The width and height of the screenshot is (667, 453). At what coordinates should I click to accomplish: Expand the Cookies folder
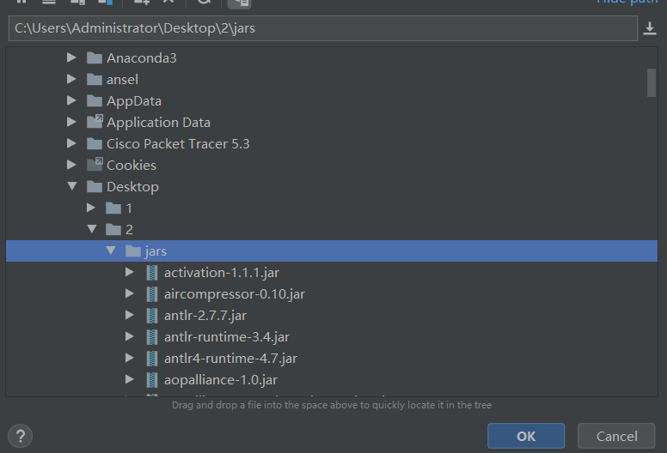point(71,165)
